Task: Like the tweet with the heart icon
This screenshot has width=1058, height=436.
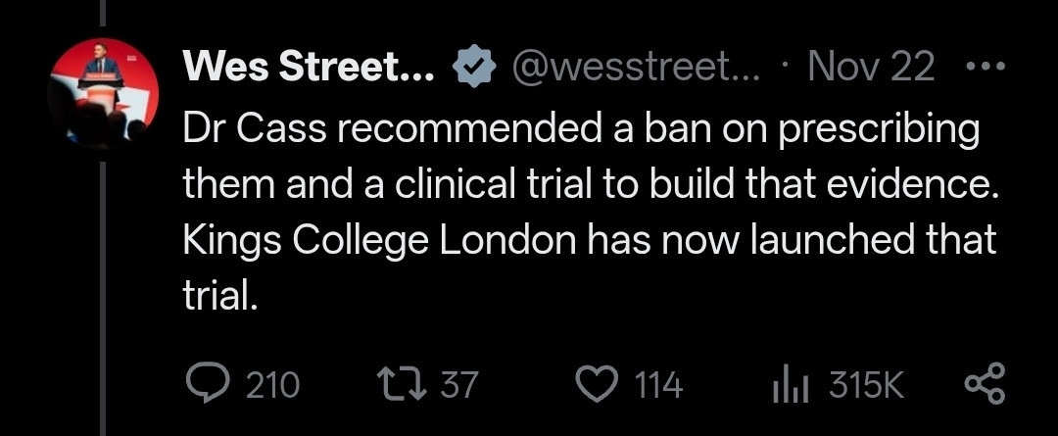Action: pos(594,384)
